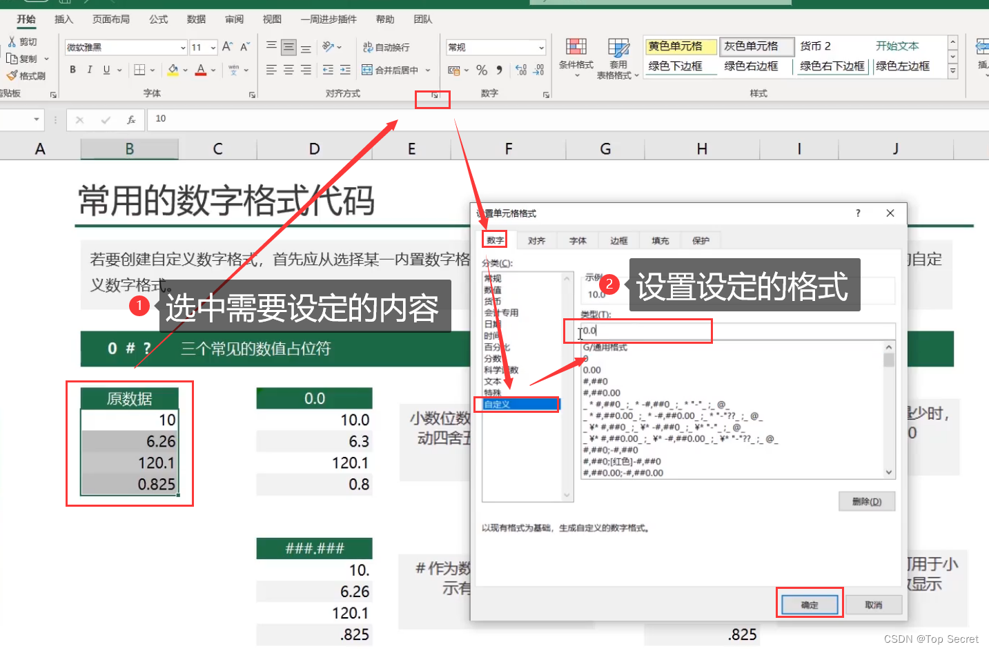989x651 pixels.
Task: Apply Percent Style (%)
Action: (x=482, y=70)
